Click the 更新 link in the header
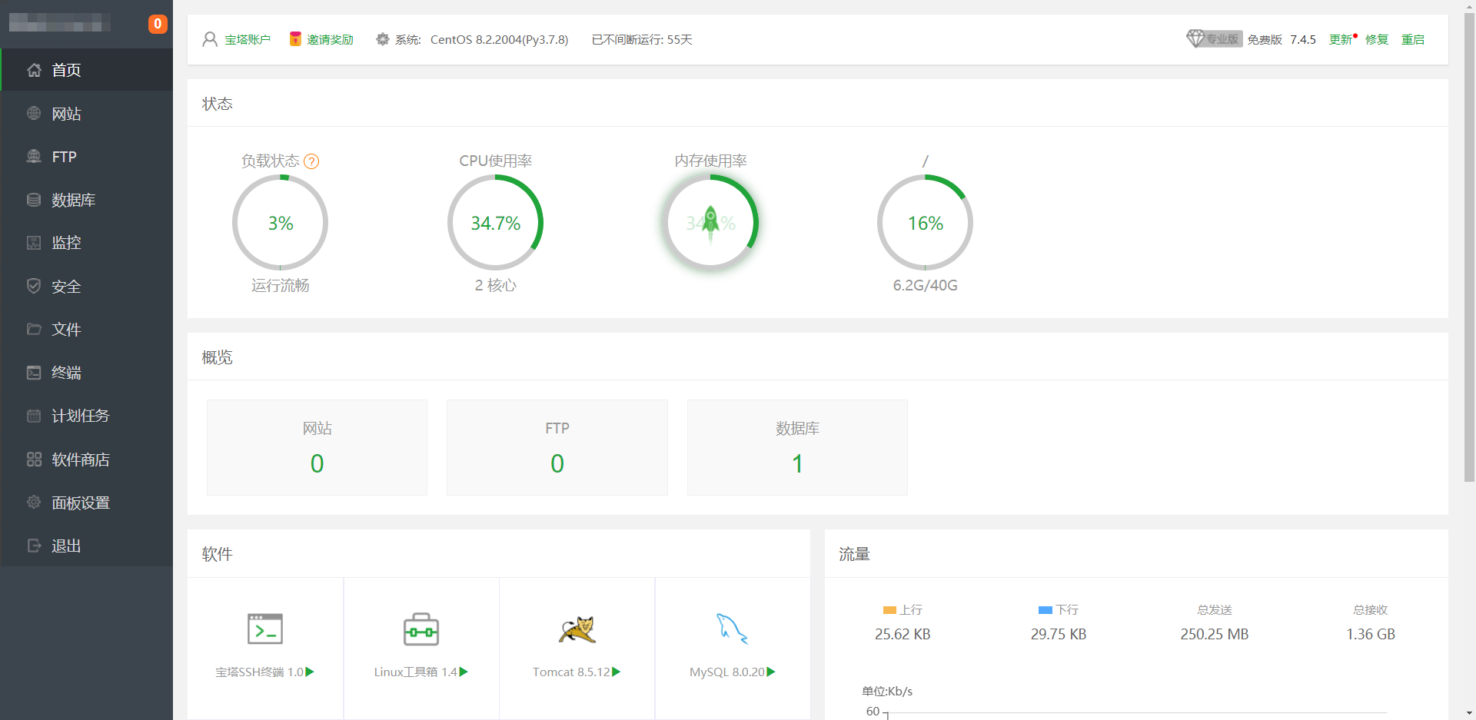Image resolution: width=1476 pixels, height=720 pixels. 1341,40
